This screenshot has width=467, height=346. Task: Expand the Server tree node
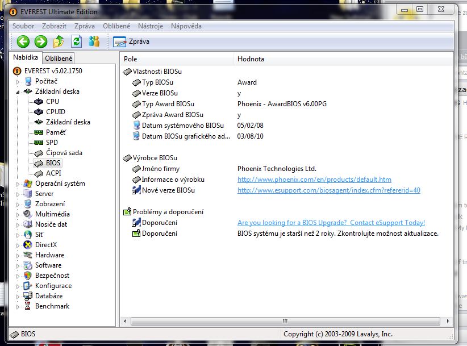[18, 194]
